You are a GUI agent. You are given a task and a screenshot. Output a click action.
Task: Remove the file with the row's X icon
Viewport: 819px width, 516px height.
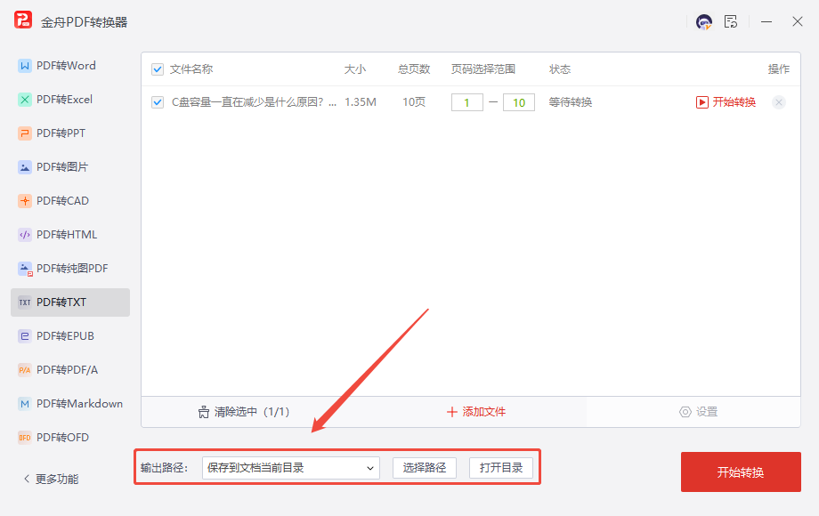click(778, 102)
